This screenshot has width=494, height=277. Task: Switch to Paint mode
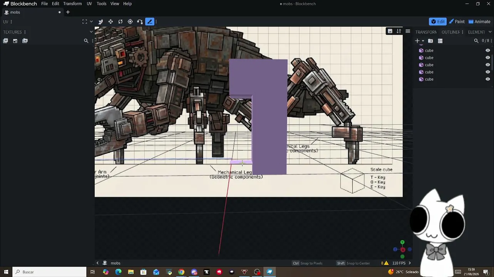point(457,22)
